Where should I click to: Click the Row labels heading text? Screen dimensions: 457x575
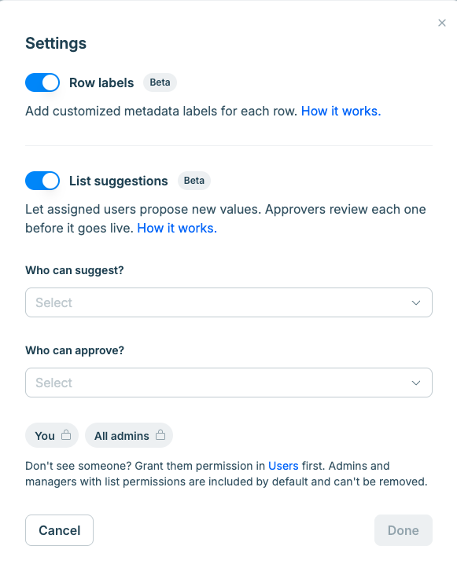coord(101,83)
